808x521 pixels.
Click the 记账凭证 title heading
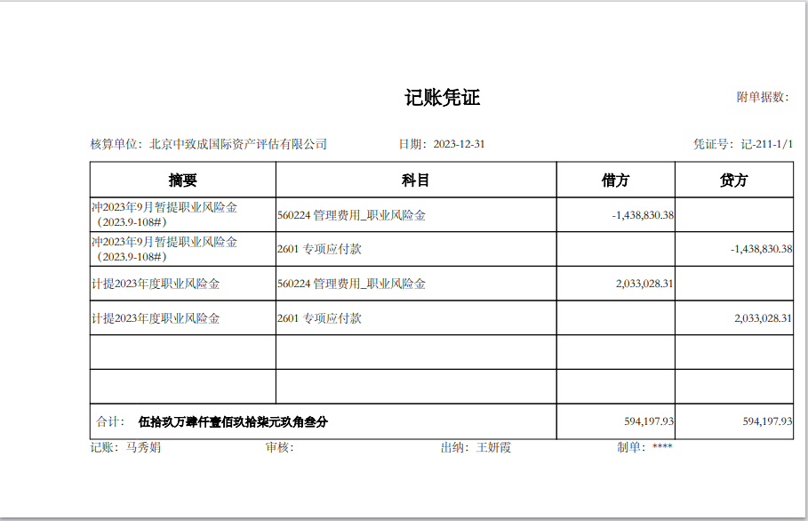(x=442, y=98)
